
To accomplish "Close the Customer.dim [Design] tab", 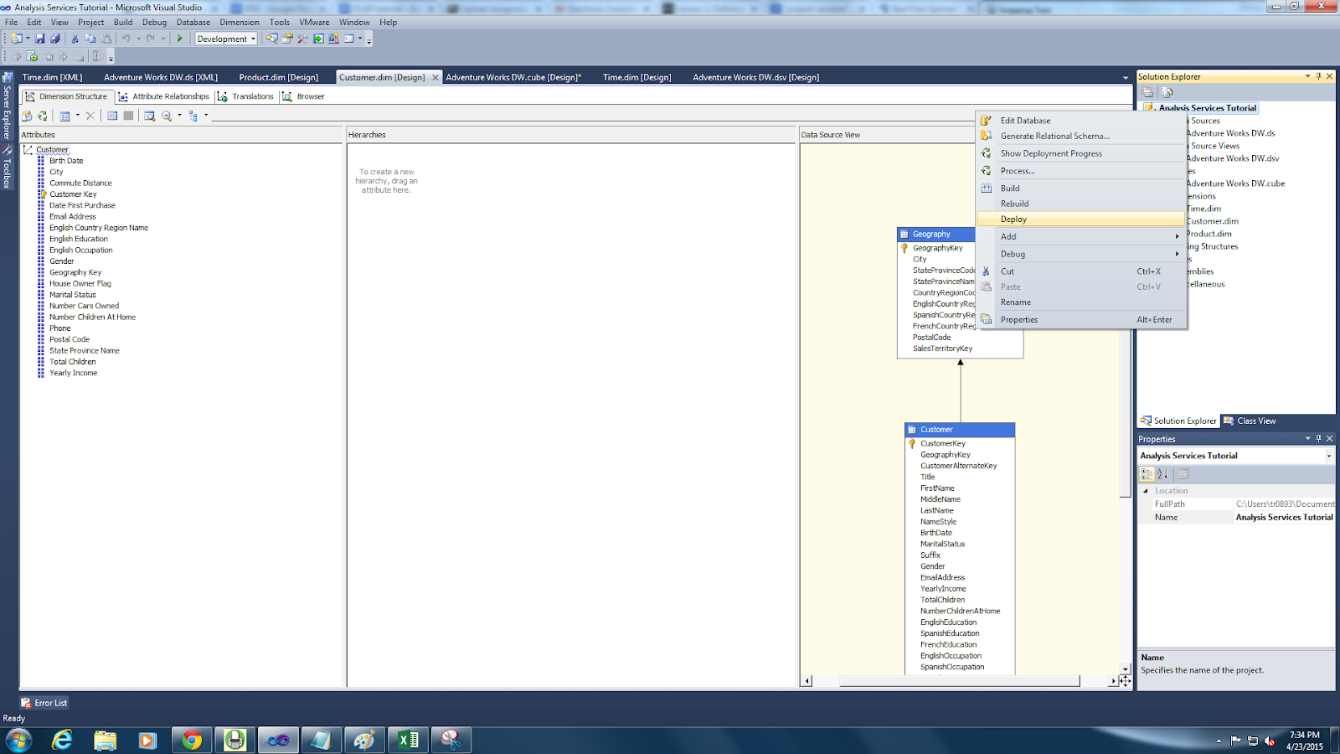I will coord(435,77).
